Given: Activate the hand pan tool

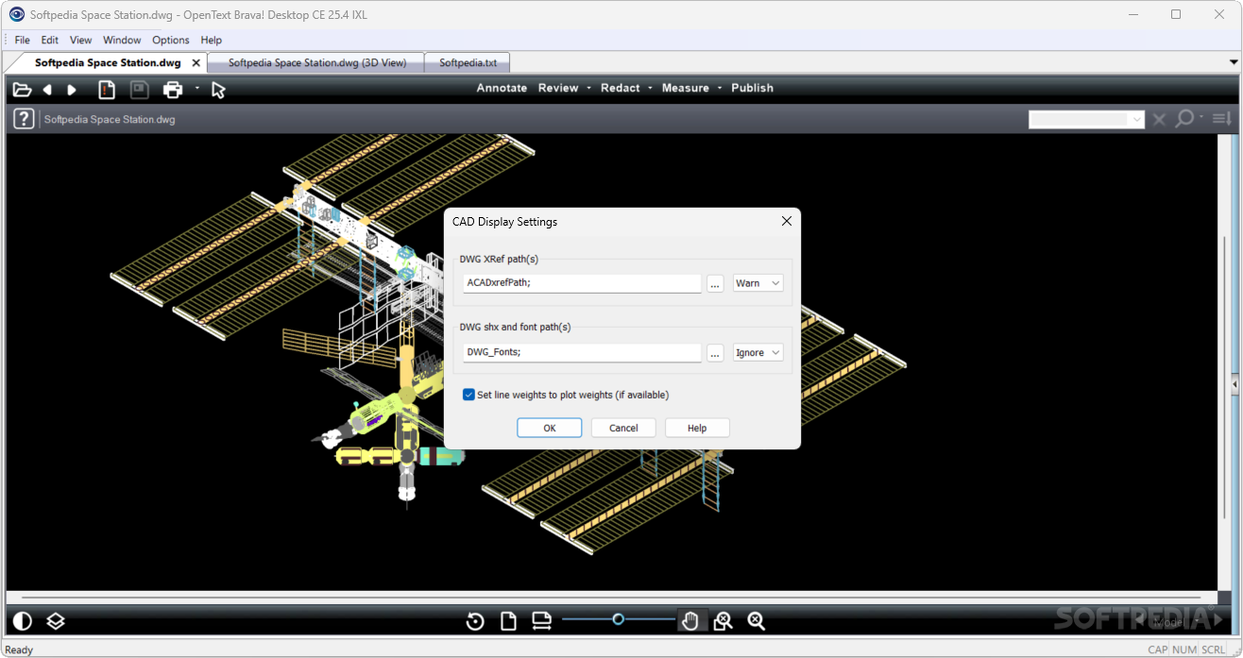Looking at the screenshot, I should point(690,620).
